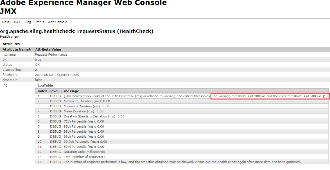Click the elapsedTime attribute name
The height and width of the screenshot is (170, 330).
[x=12, y=70]
